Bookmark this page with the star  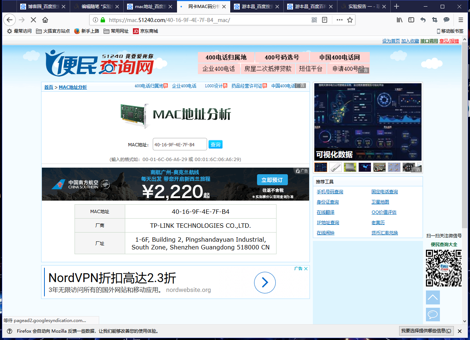(x=350, y=20)
